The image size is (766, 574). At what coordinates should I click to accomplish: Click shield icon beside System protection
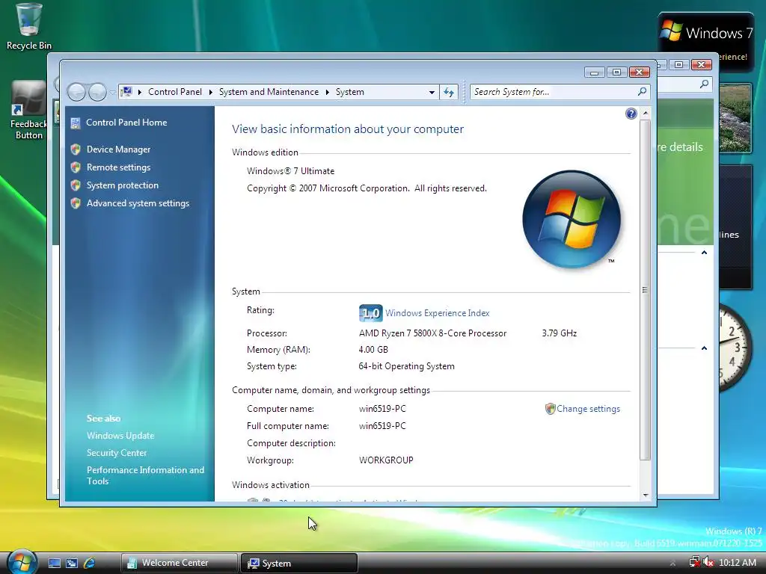tap(76, 185)
